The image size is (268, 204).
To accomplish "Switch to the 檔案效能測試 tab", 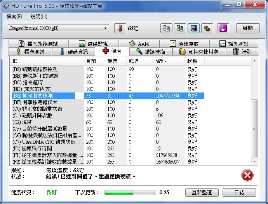I will pyautogui.click(x=38, y=44).
